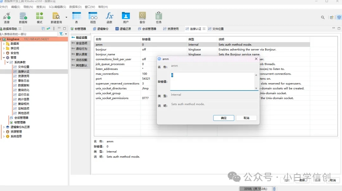Collapse the 管理 tree node
This screenshot has width=342, height=191.
tap(4, 58)
